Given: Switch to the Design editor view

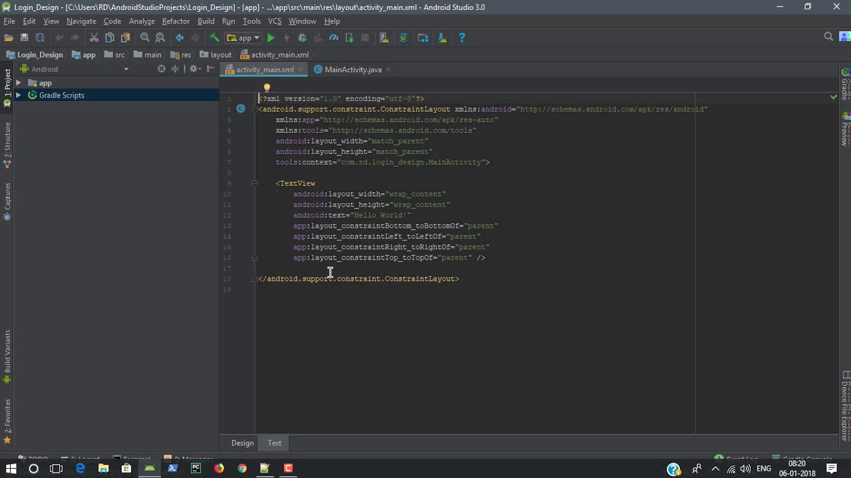Looking at the screenshot, I should pos(242,443).
